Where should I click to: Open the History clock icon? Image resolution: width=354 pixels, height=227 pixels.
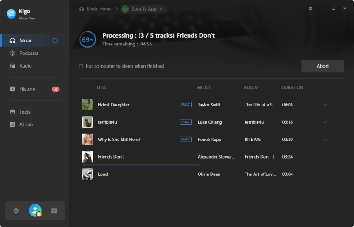(12, 89)
